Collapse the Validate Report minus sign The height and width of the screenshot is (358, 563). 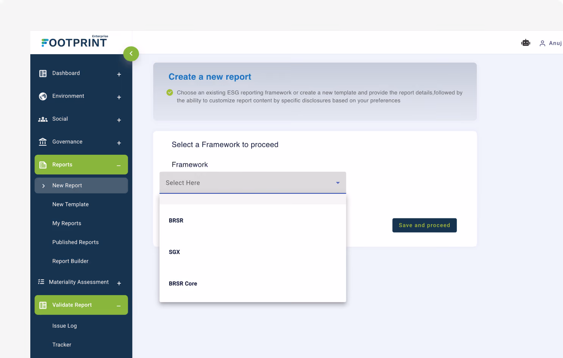pos(119,306)
